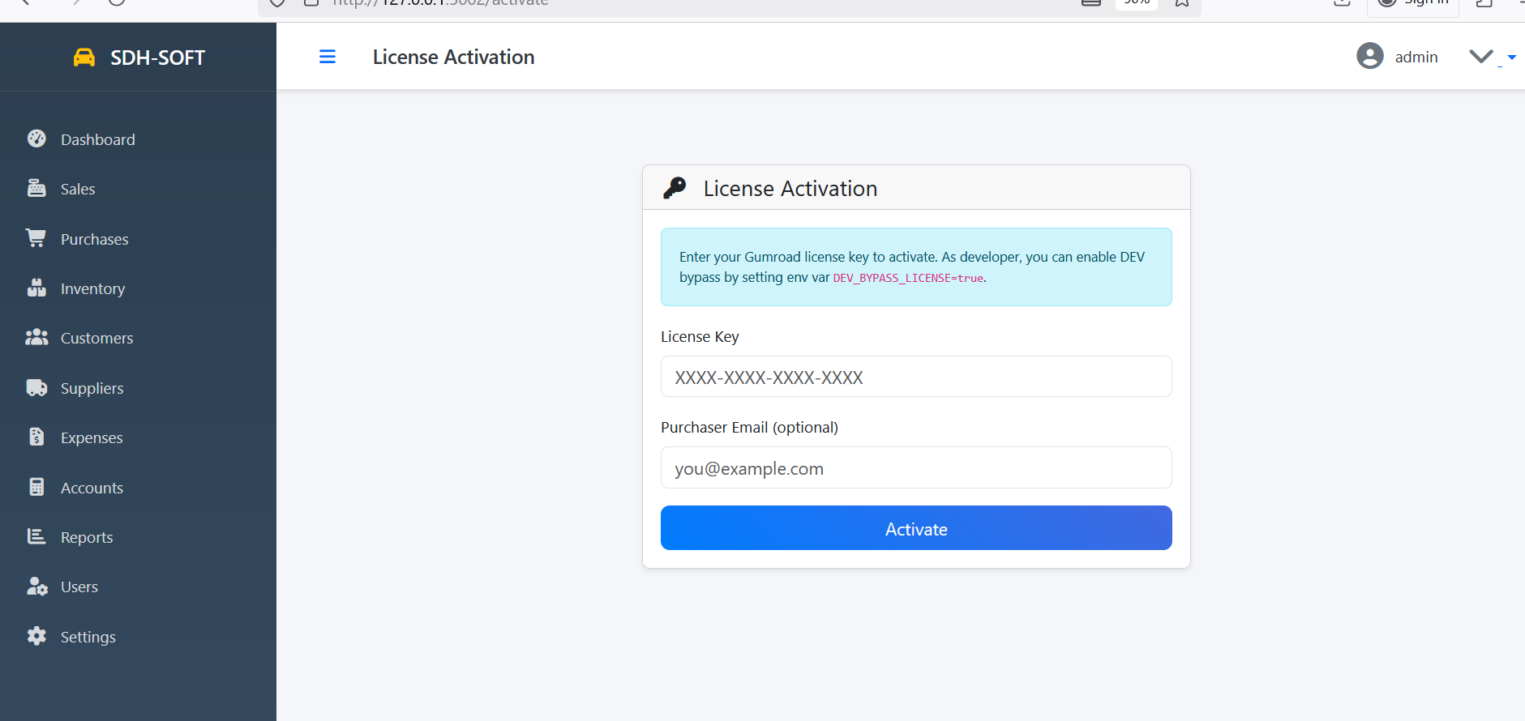This screenshot has height=721, width=1525.
Task: Focus the License Key input field
Action: [916, 377]
